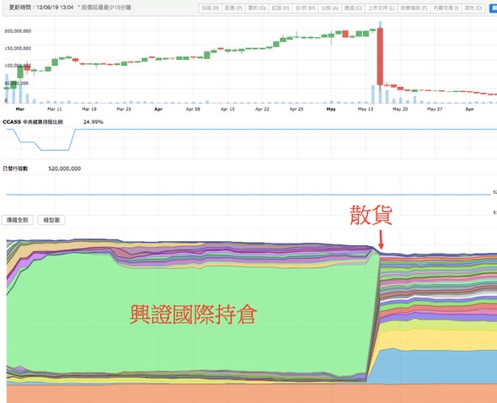
Task: Click the 隱藏全部 hide-all button
Action: (18, 220)
